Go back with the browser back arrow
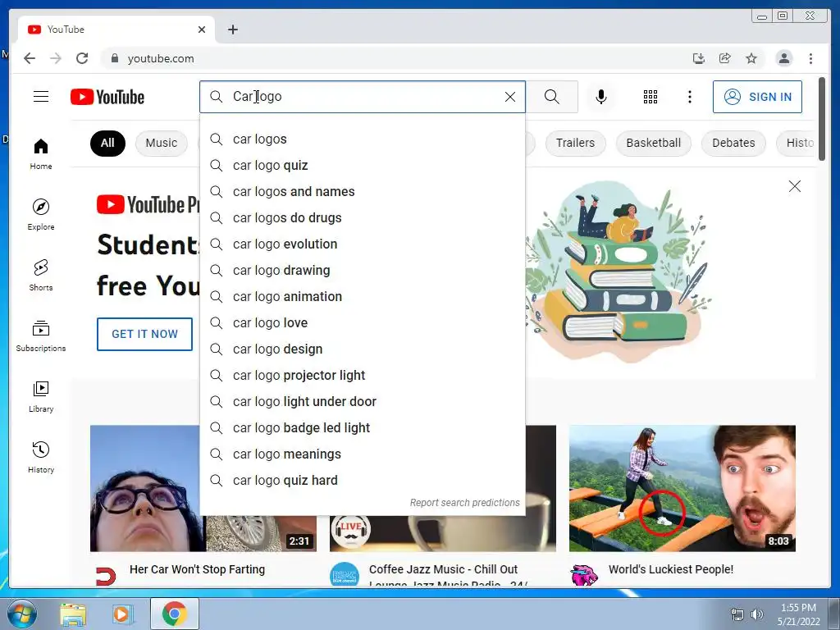This screenshot has width=840, height=630. [x=30, y=58]
